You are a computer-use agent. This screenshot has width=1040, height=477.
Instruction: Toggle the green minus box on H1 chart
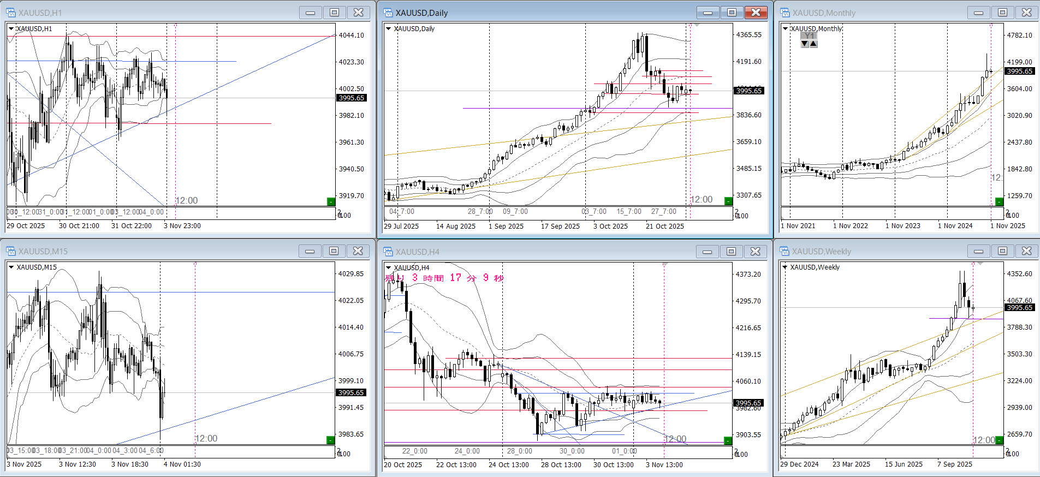tap(330, 202)
